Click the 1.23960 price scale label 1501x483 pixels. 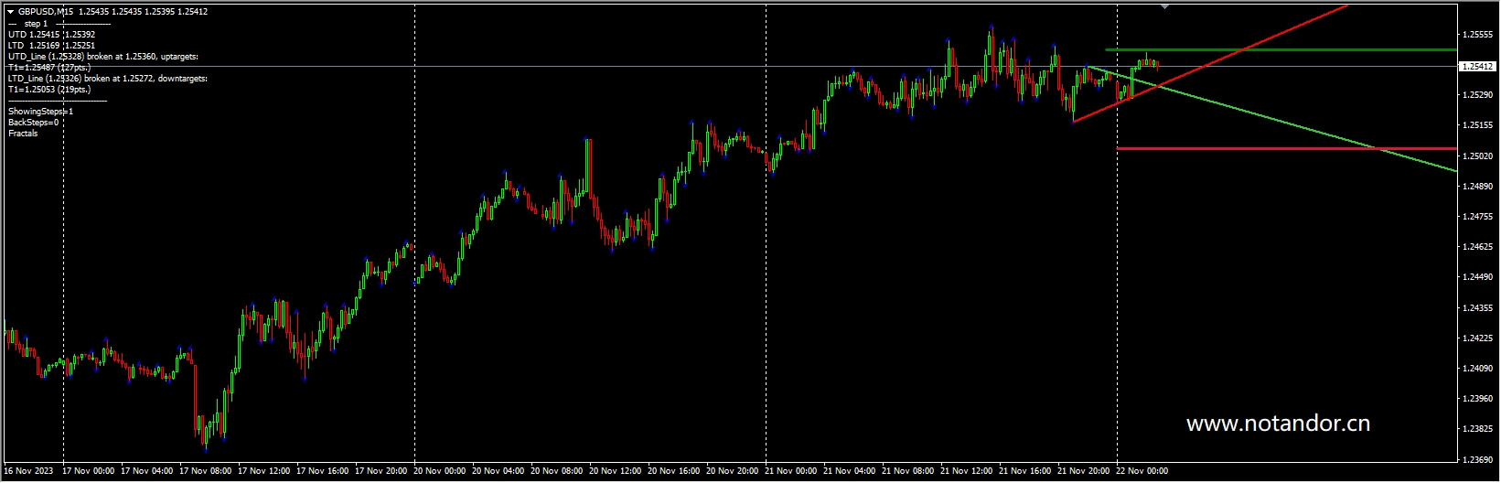pos(1477,399)
